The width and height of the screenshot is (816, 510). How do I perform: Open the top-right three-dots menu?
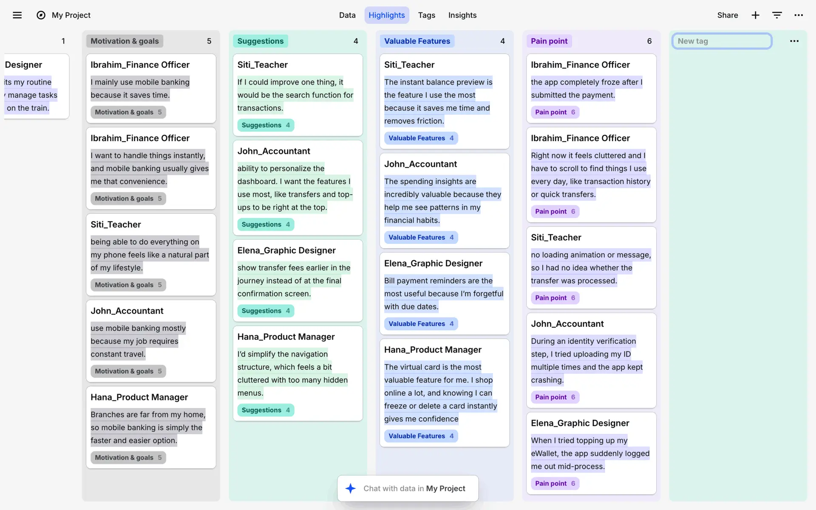799,15
